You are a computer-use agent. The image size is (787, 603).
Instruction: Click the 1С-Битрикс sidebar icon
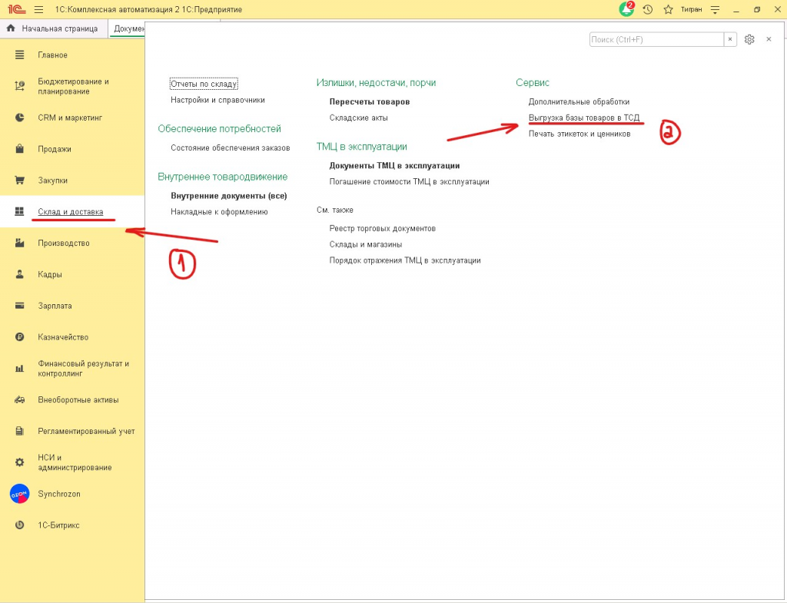[x=20, y=525]
